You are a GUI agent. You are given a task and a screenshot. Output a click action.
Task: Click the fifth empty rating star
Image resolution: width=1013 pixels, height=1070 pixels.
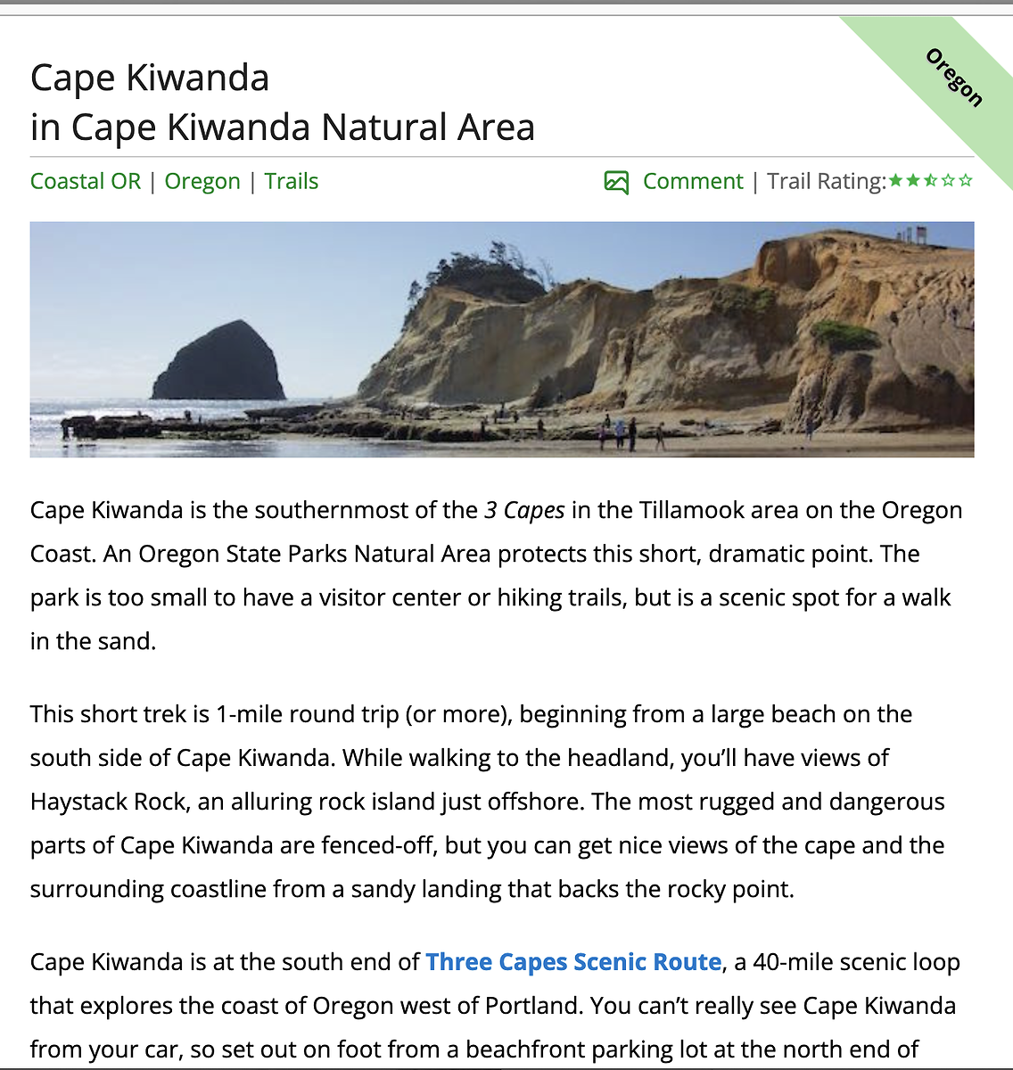pos(965,181)
